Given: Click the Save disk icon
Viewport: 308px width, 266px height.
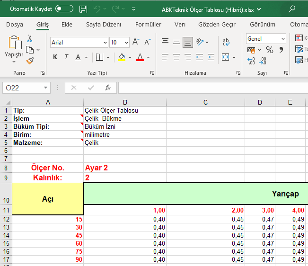Looking at the screenshot, I should tap(83, 9).
